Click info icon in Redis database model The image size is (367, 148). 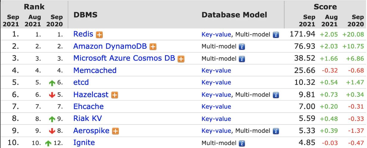tap(276, 35)
